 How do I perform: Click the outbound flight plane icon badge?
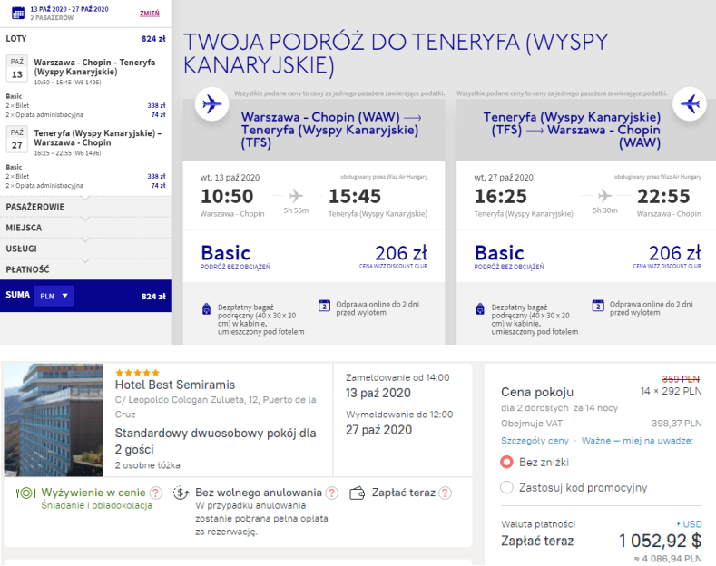[211, 104]
